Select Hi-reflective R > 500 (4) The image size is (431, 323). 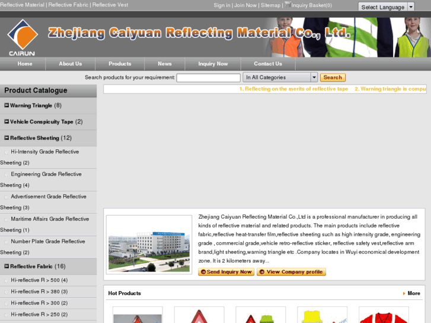click(x=39, y=280)
